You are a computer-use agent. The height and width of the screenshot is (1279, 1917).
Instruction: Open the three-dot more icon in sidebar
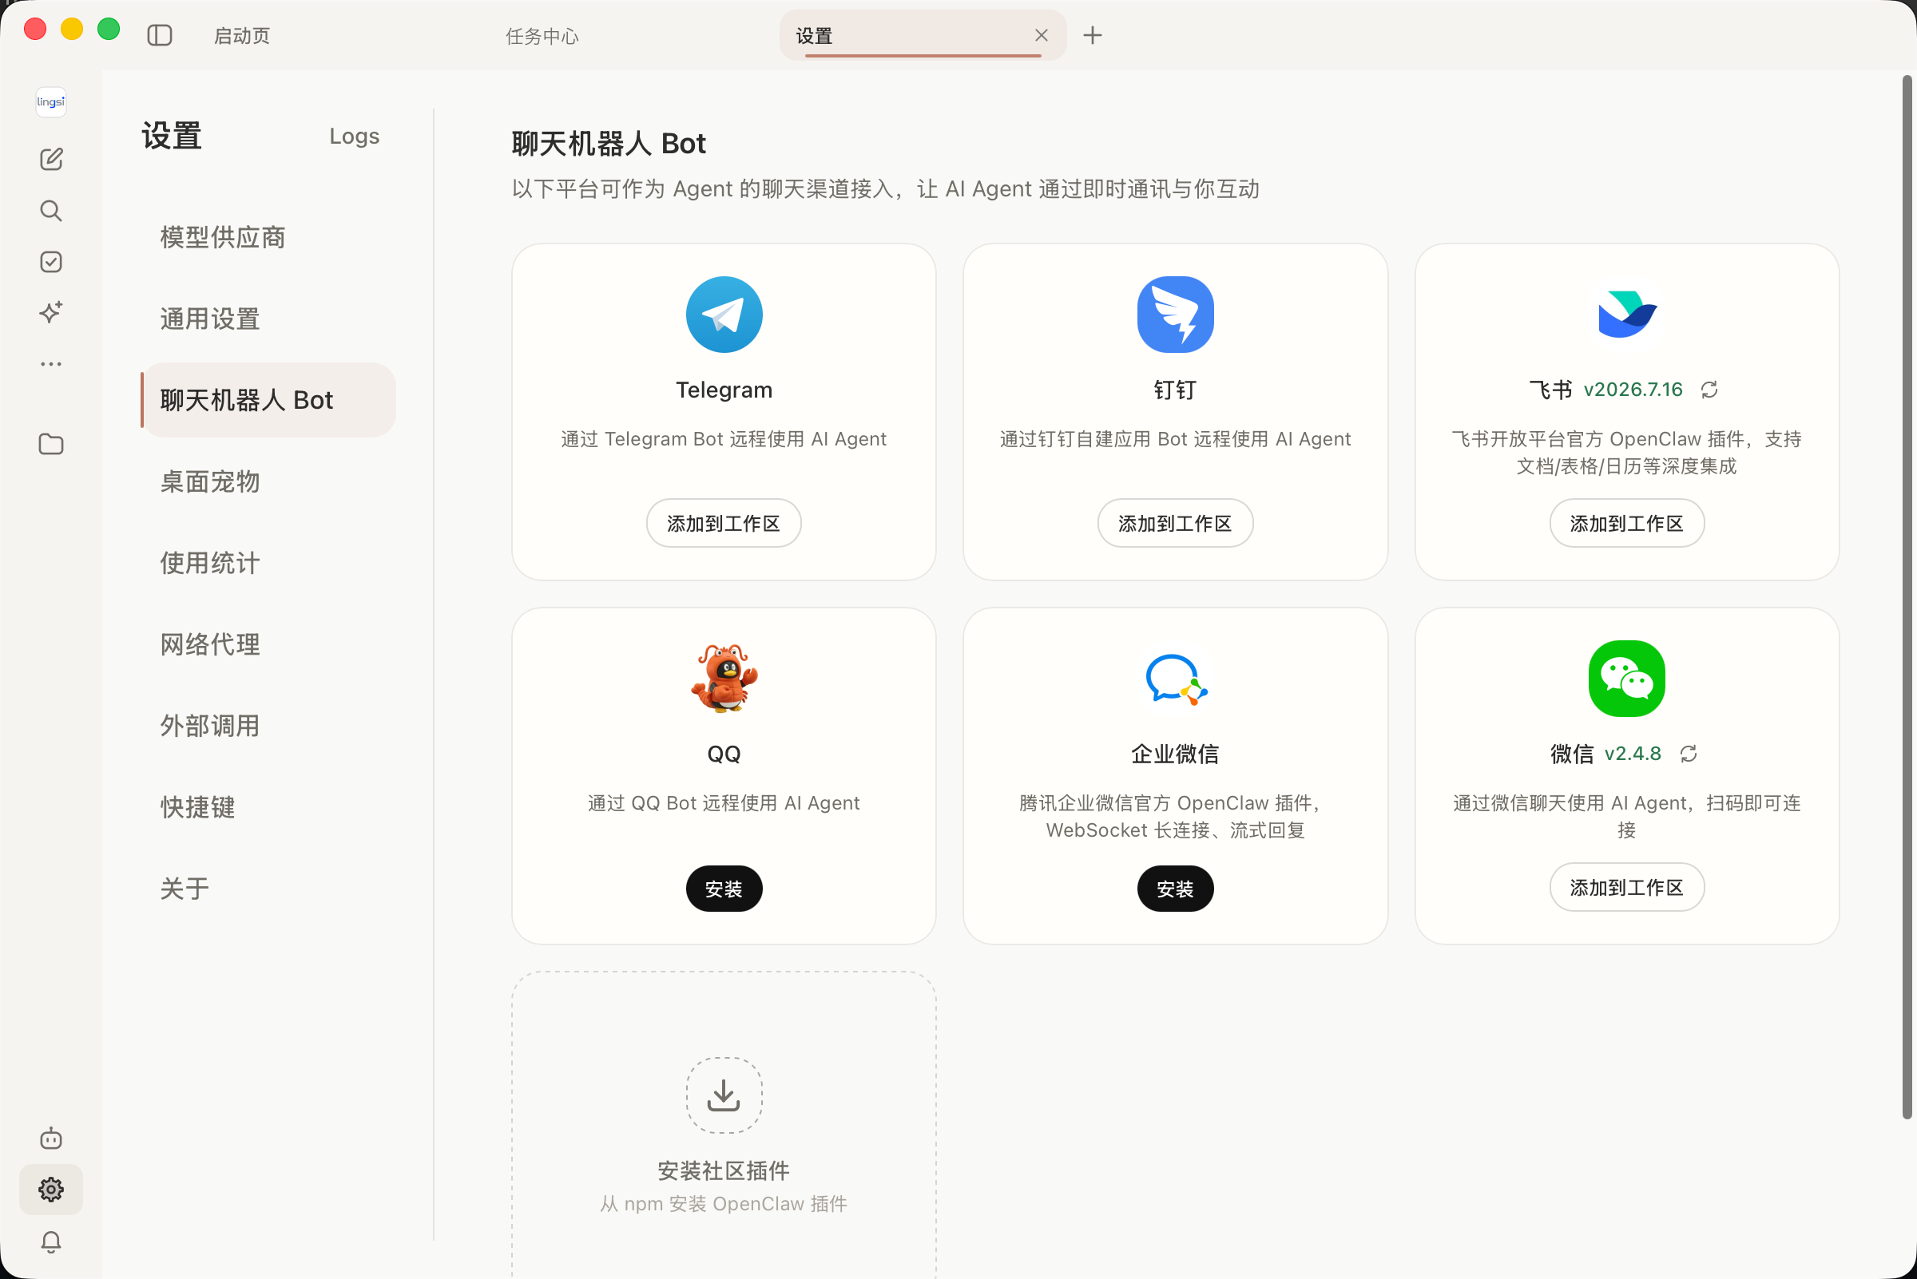click(x=50, y=364)
